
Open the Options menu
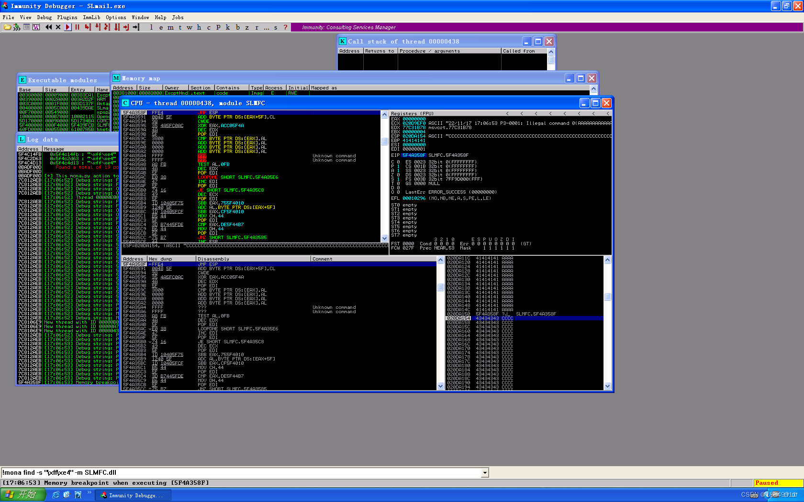point(116,17)
